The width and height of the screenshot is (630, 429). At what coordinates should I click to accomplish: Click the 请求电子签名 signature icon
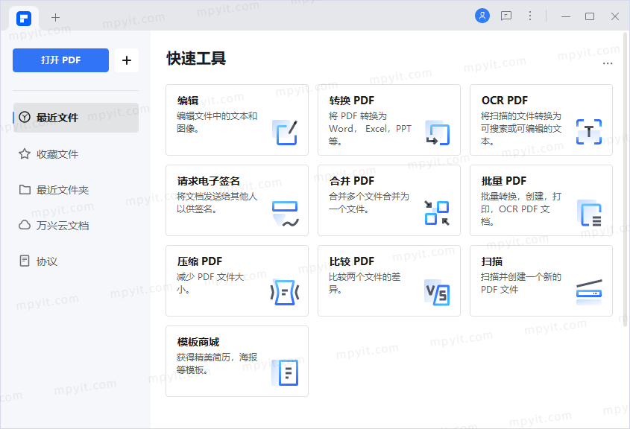(x=286, y=213)
